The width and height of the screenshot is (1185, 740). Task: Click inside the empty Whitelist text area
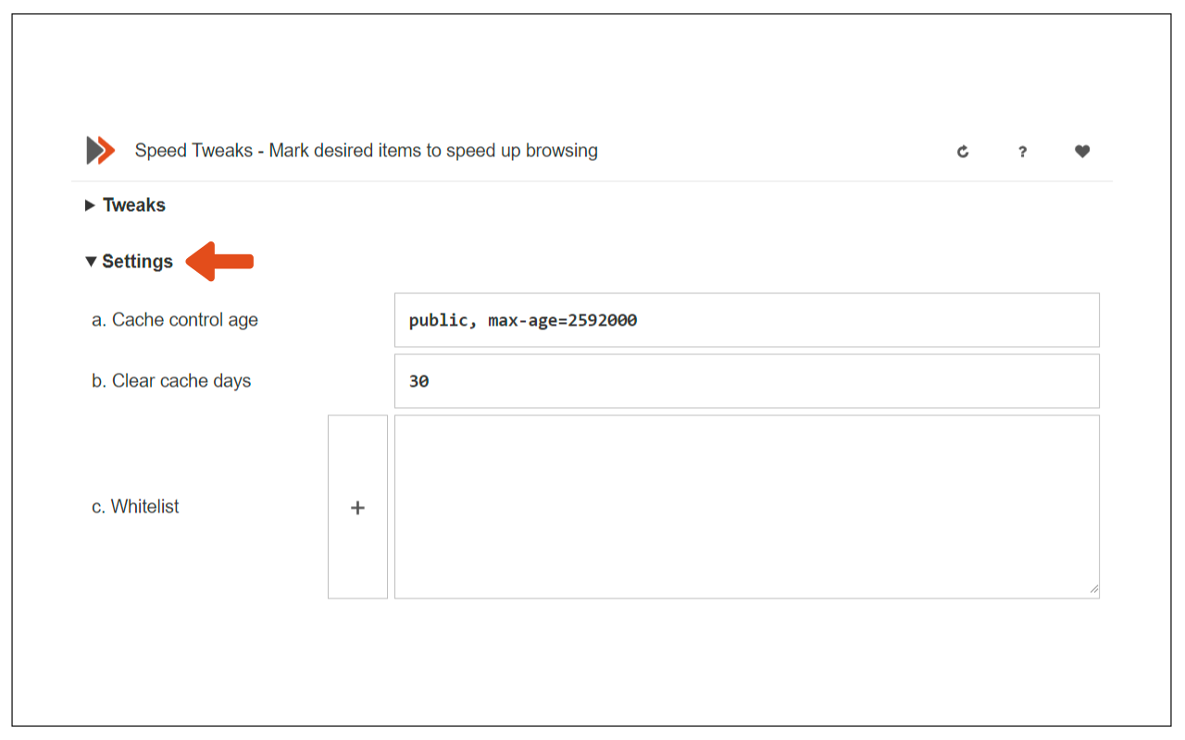746,506
